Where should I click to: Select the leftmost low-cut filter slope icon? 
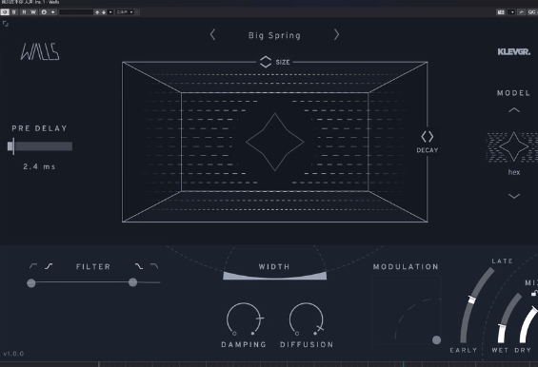[x=33, y=266]
